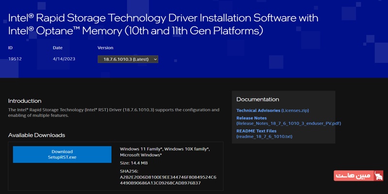Open the Version dropdown showing 18.7.6.1010.3 (Latest)
388x194 pixels.
128,59
